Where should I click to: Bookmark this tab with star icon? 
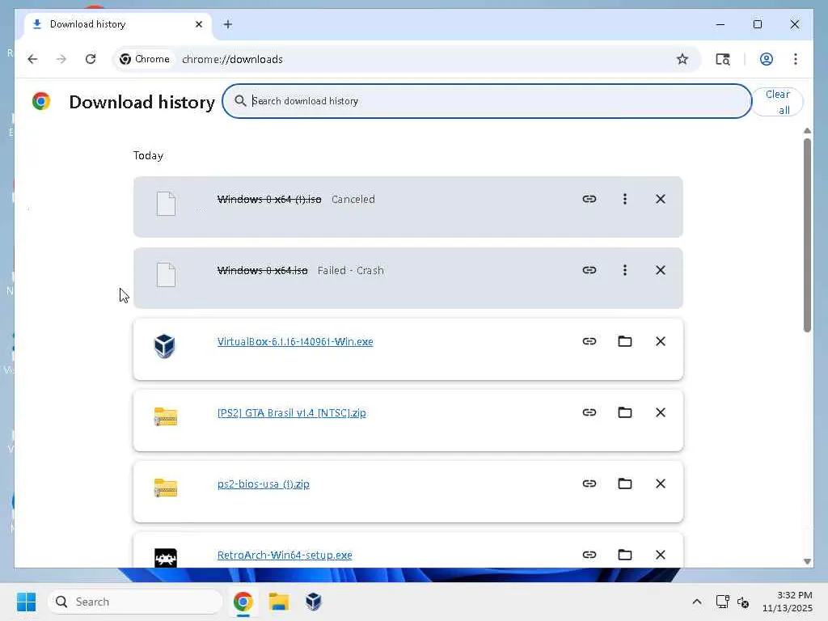tap(682, 59)
